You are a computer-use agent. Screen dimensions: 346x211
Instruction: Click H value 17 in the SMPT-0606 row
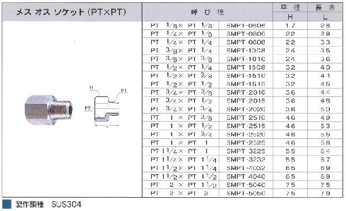pyautogui.click(x=290, y=25)
